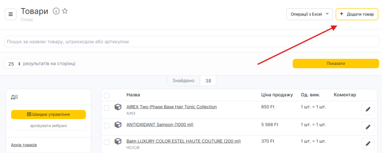Tick the Balm LUXURY COLOR checkbox
Viewport: 382px width, 153px height.
click(x=107, y=142)
